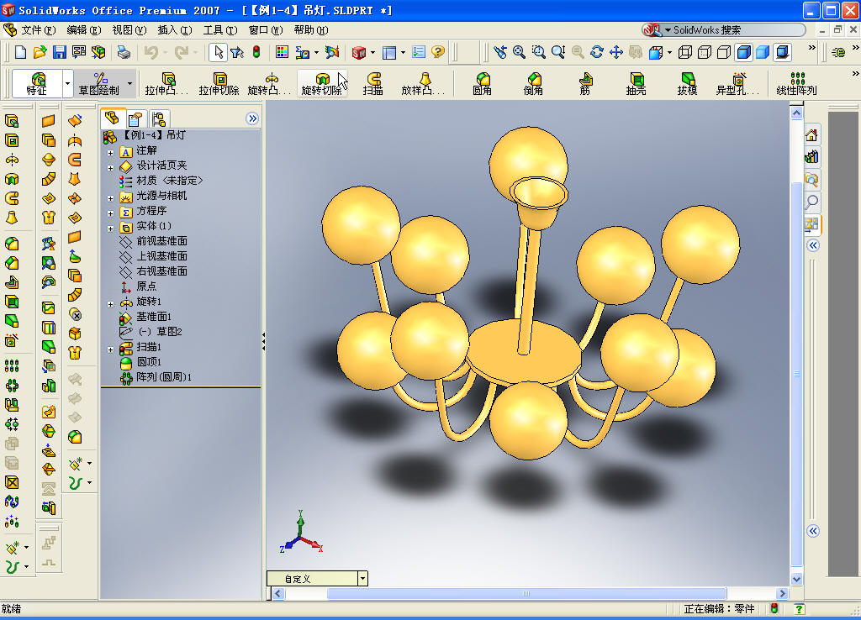Click the Pan view icon

(616, 52)
